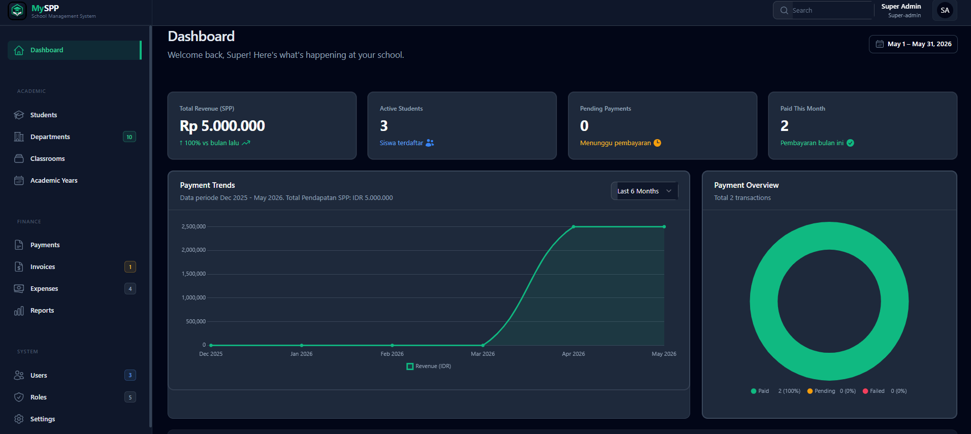The image size is (971, 434).
Task: Click the Settings gear icon
Action: tap(19, 419)
